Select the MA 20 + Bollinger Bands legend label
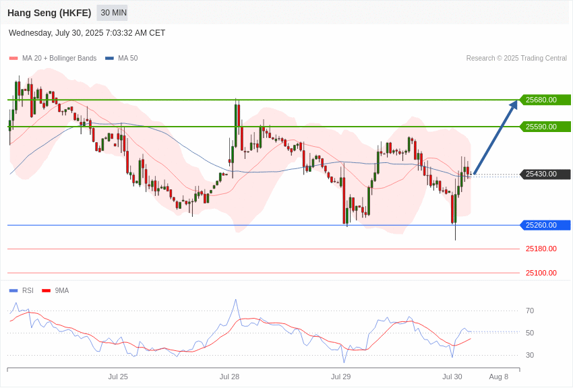 [x=59, y=58]
